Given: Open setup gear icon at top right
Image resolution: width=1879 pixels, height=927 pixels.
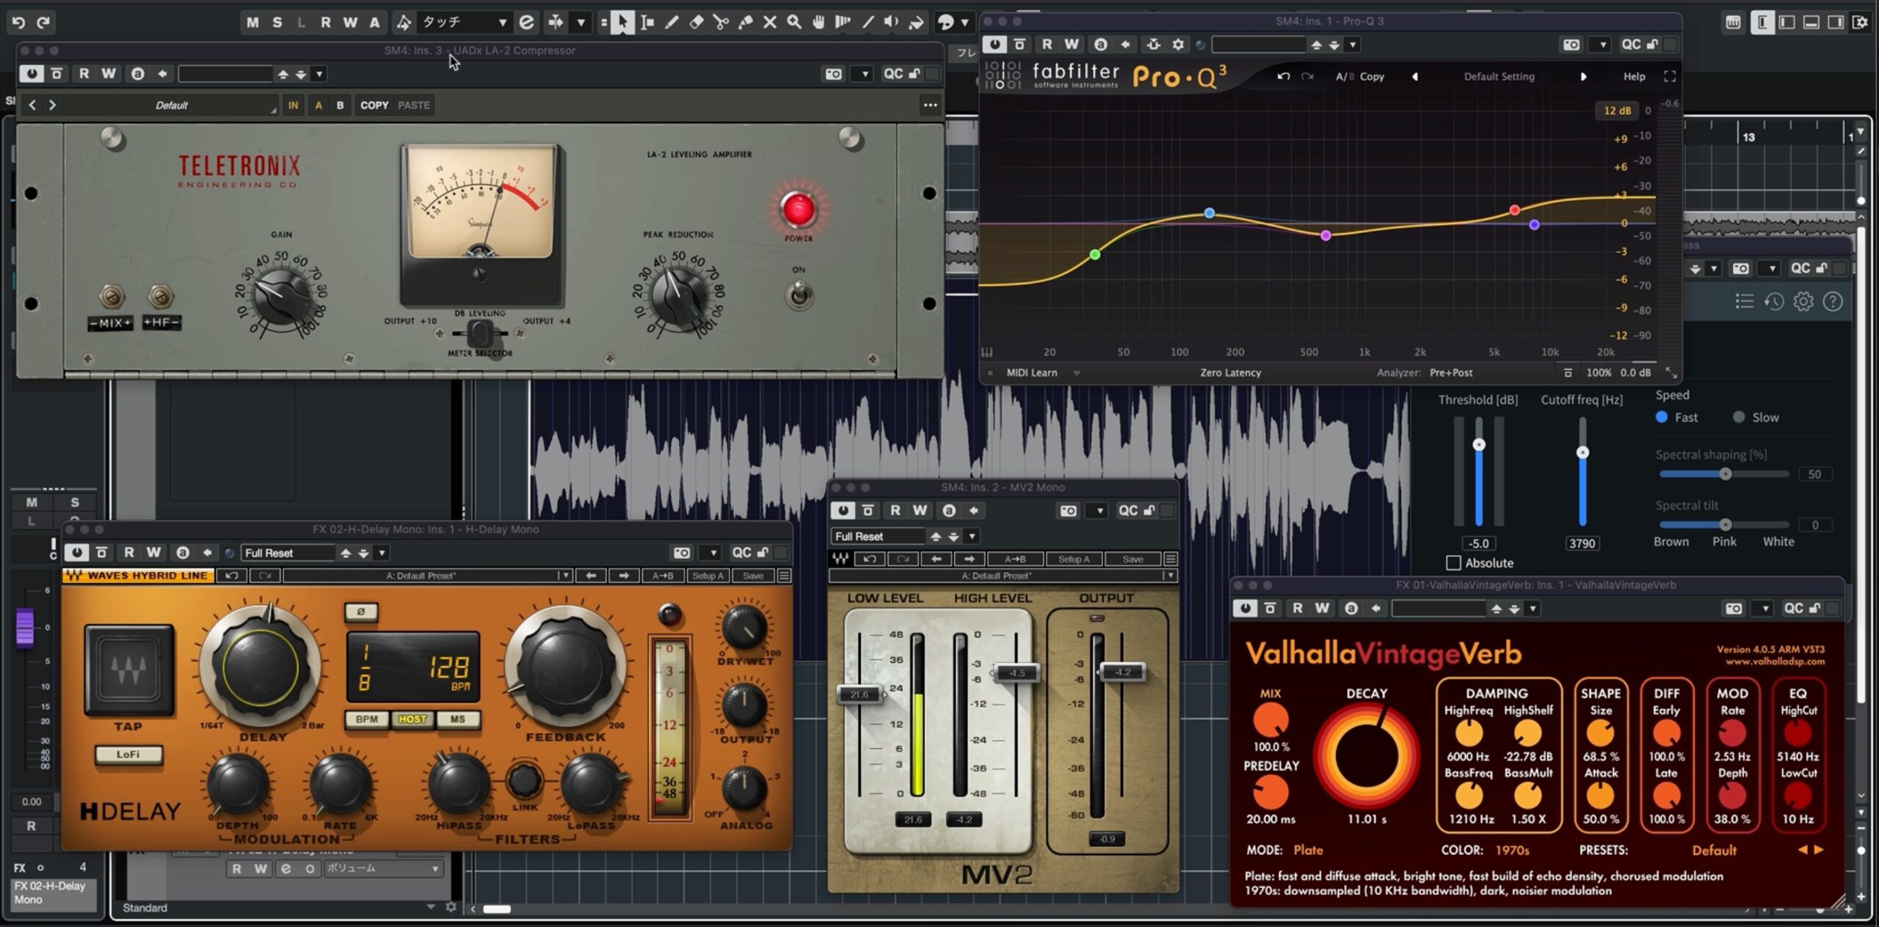Looking at the screenshot, I should [1861, 22].
